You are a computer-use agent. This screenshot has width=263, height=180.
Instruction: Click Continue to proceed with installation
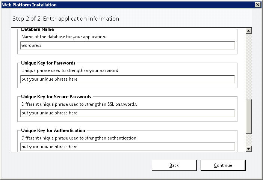223,165
